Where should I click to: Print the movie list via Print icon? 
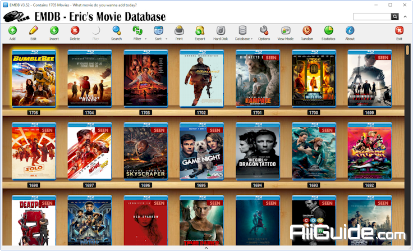coord(179,30)
